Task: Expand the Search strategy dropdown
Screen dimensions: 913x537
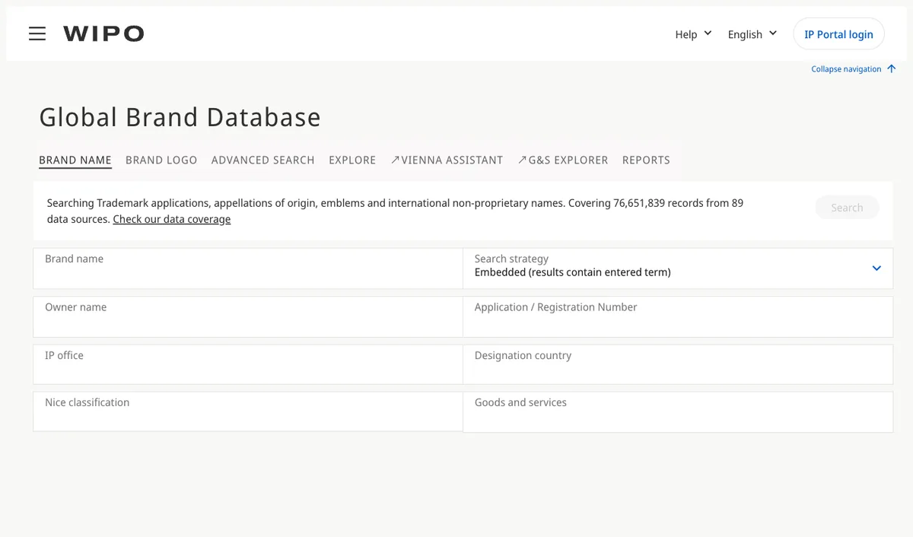Action: coord(678,268)
